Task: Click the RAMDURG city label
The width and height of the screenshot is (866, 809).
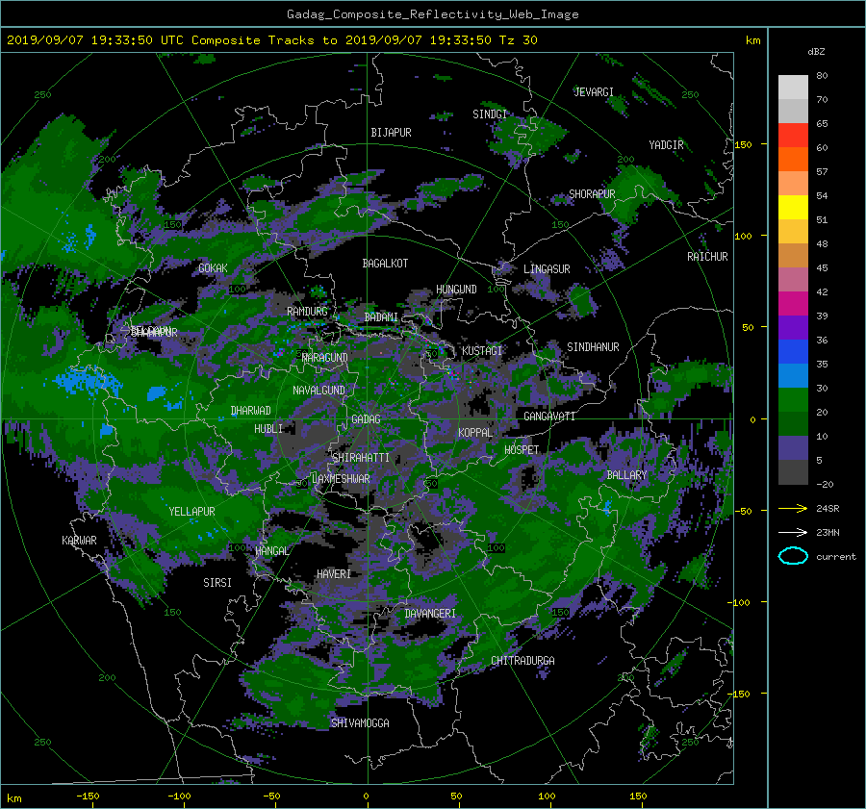Action: point(307,312)
